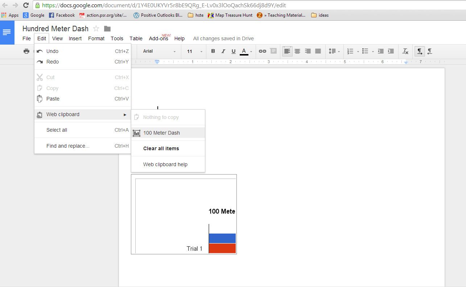The height and width of the screenshot is (287, 466).
Task: Open the Arial font dropdown
Action: coord(160,51)
